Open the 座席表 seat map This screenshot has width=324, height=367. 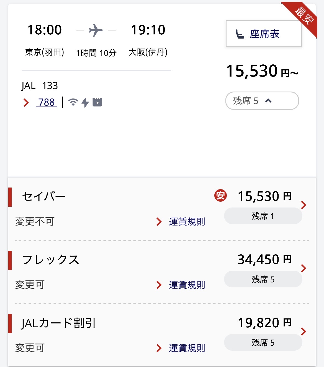click(x=264, y=34)
